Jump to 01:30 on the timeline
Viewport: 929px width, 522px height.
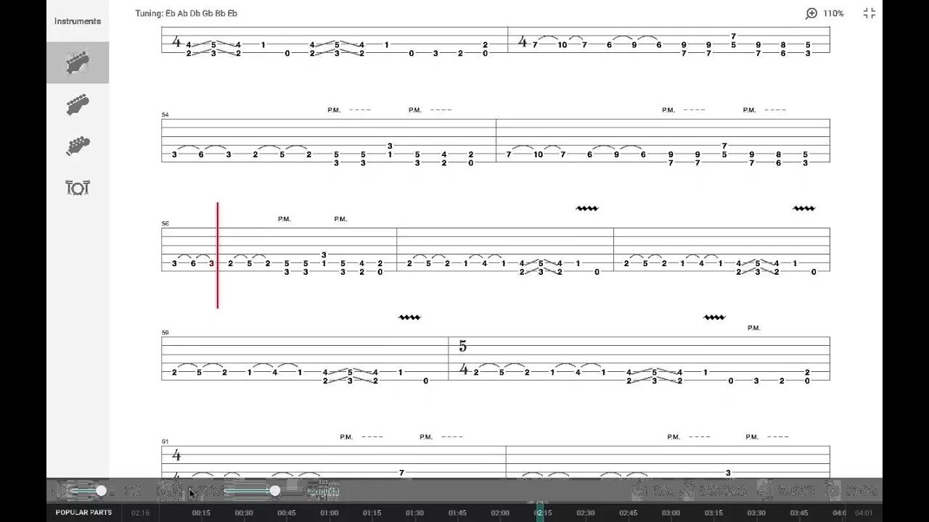tap(414, 513)
